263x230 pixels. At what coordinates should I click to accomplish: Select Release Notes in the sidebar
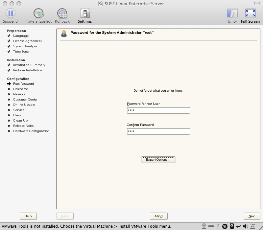coord(23,126)
